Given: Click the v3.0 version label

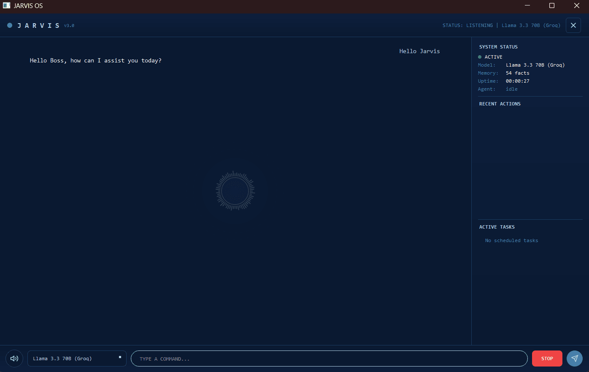Looking at the screenshot, I should (69, 26).
